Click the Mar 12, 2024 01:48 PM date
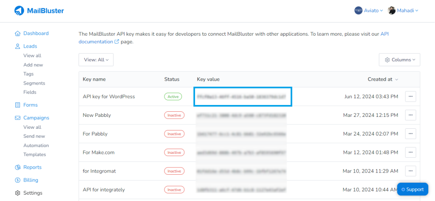The image size is (435, 201). click(370, 153)
